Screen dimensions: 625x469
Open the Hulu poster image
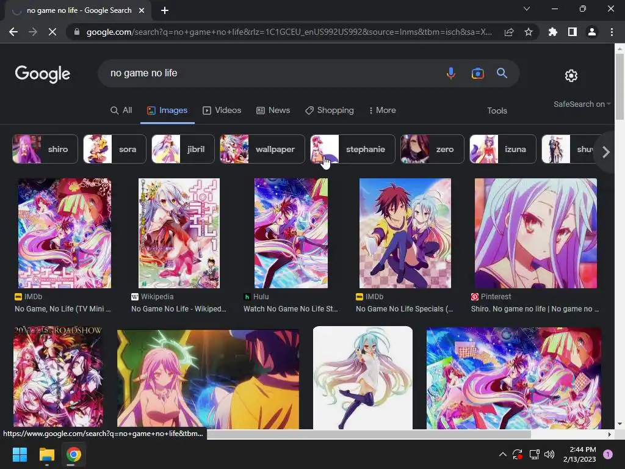291,233
